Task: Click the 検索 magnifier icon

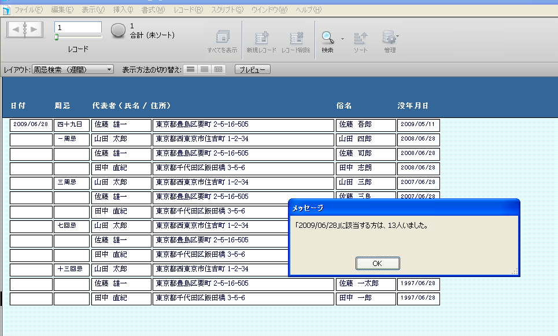Action: tap(328, 38)
